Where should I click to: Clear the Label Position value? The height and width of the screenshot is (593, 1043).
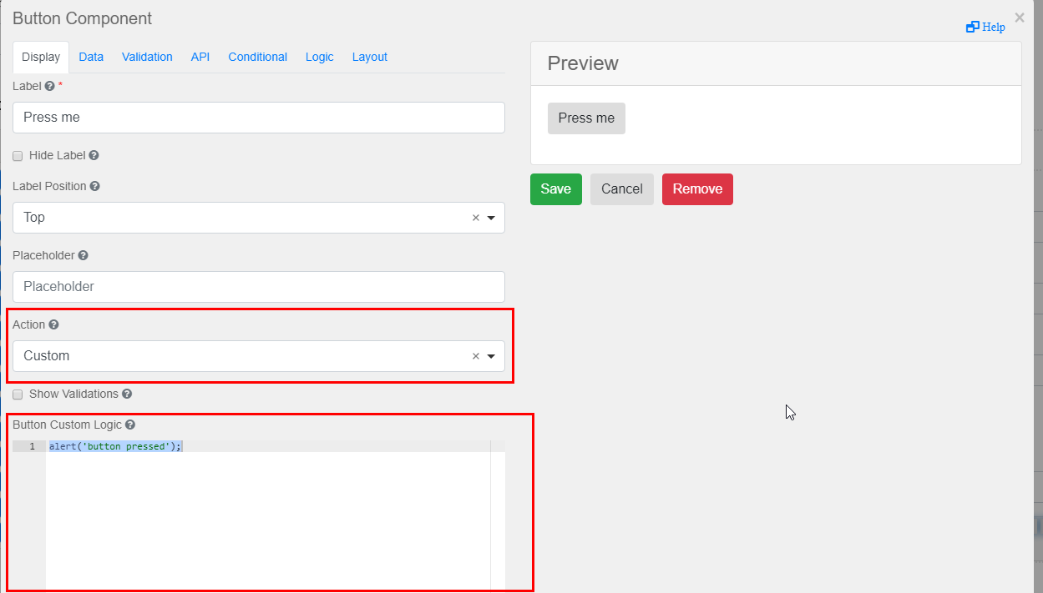pyautogui.click(x=474, y=218)
